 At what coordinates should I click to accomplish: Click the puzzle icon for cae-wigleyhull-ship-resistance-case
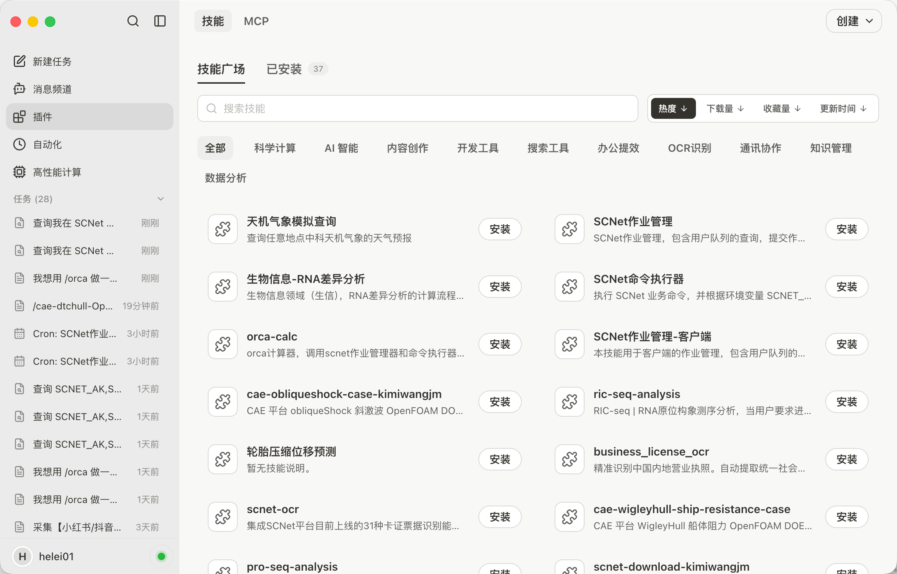570,517
